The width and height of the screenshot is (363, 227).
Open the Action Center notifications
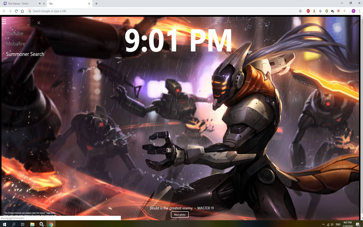tap(358, 224)
